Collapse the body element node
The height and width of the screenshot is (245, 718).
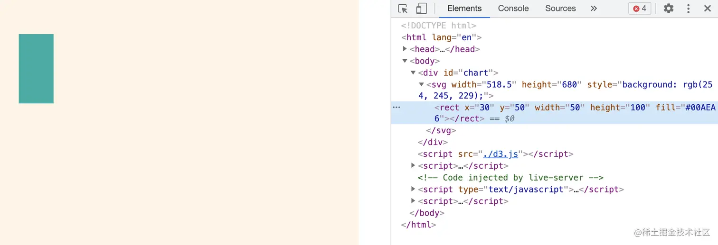[x=405, y=61]
